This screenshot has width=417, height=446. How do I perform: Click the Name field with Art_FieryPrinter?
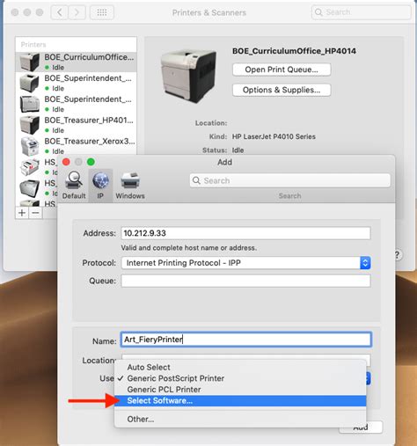click(245, 340)
